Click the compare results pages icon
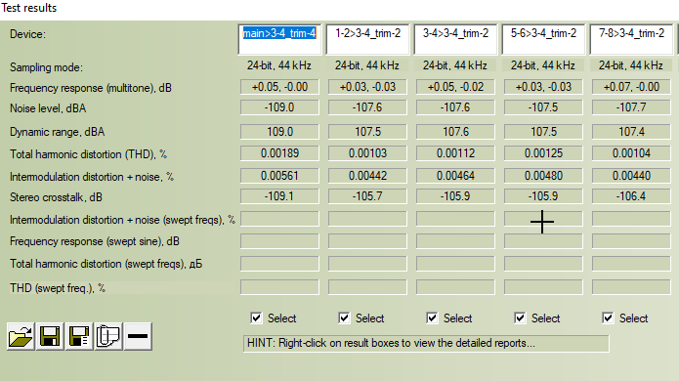679x381 pixels. coord(108,336)
